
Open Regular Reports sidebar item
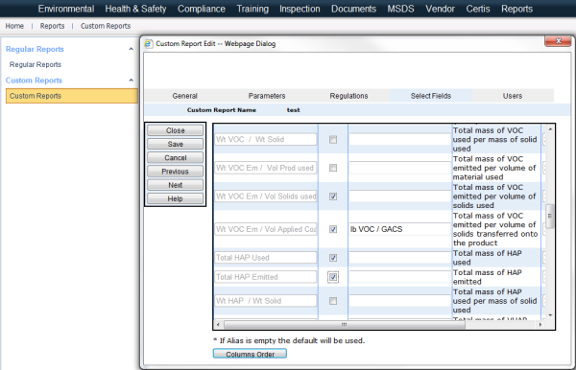pos(36,64)
